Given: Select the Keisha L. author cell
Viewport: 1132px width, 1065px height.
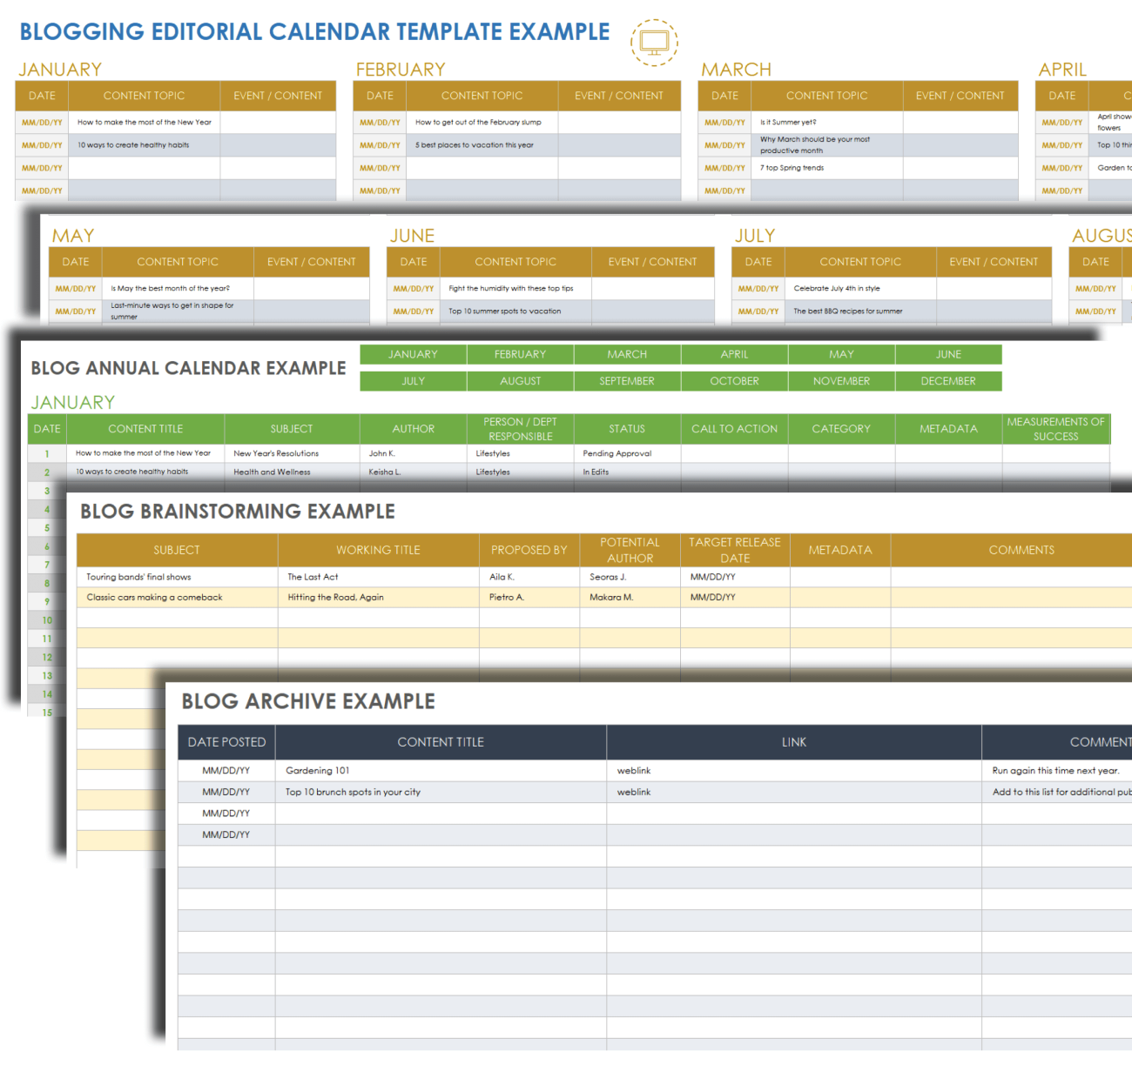Looking at the screenshot, I should pos(385,472).
